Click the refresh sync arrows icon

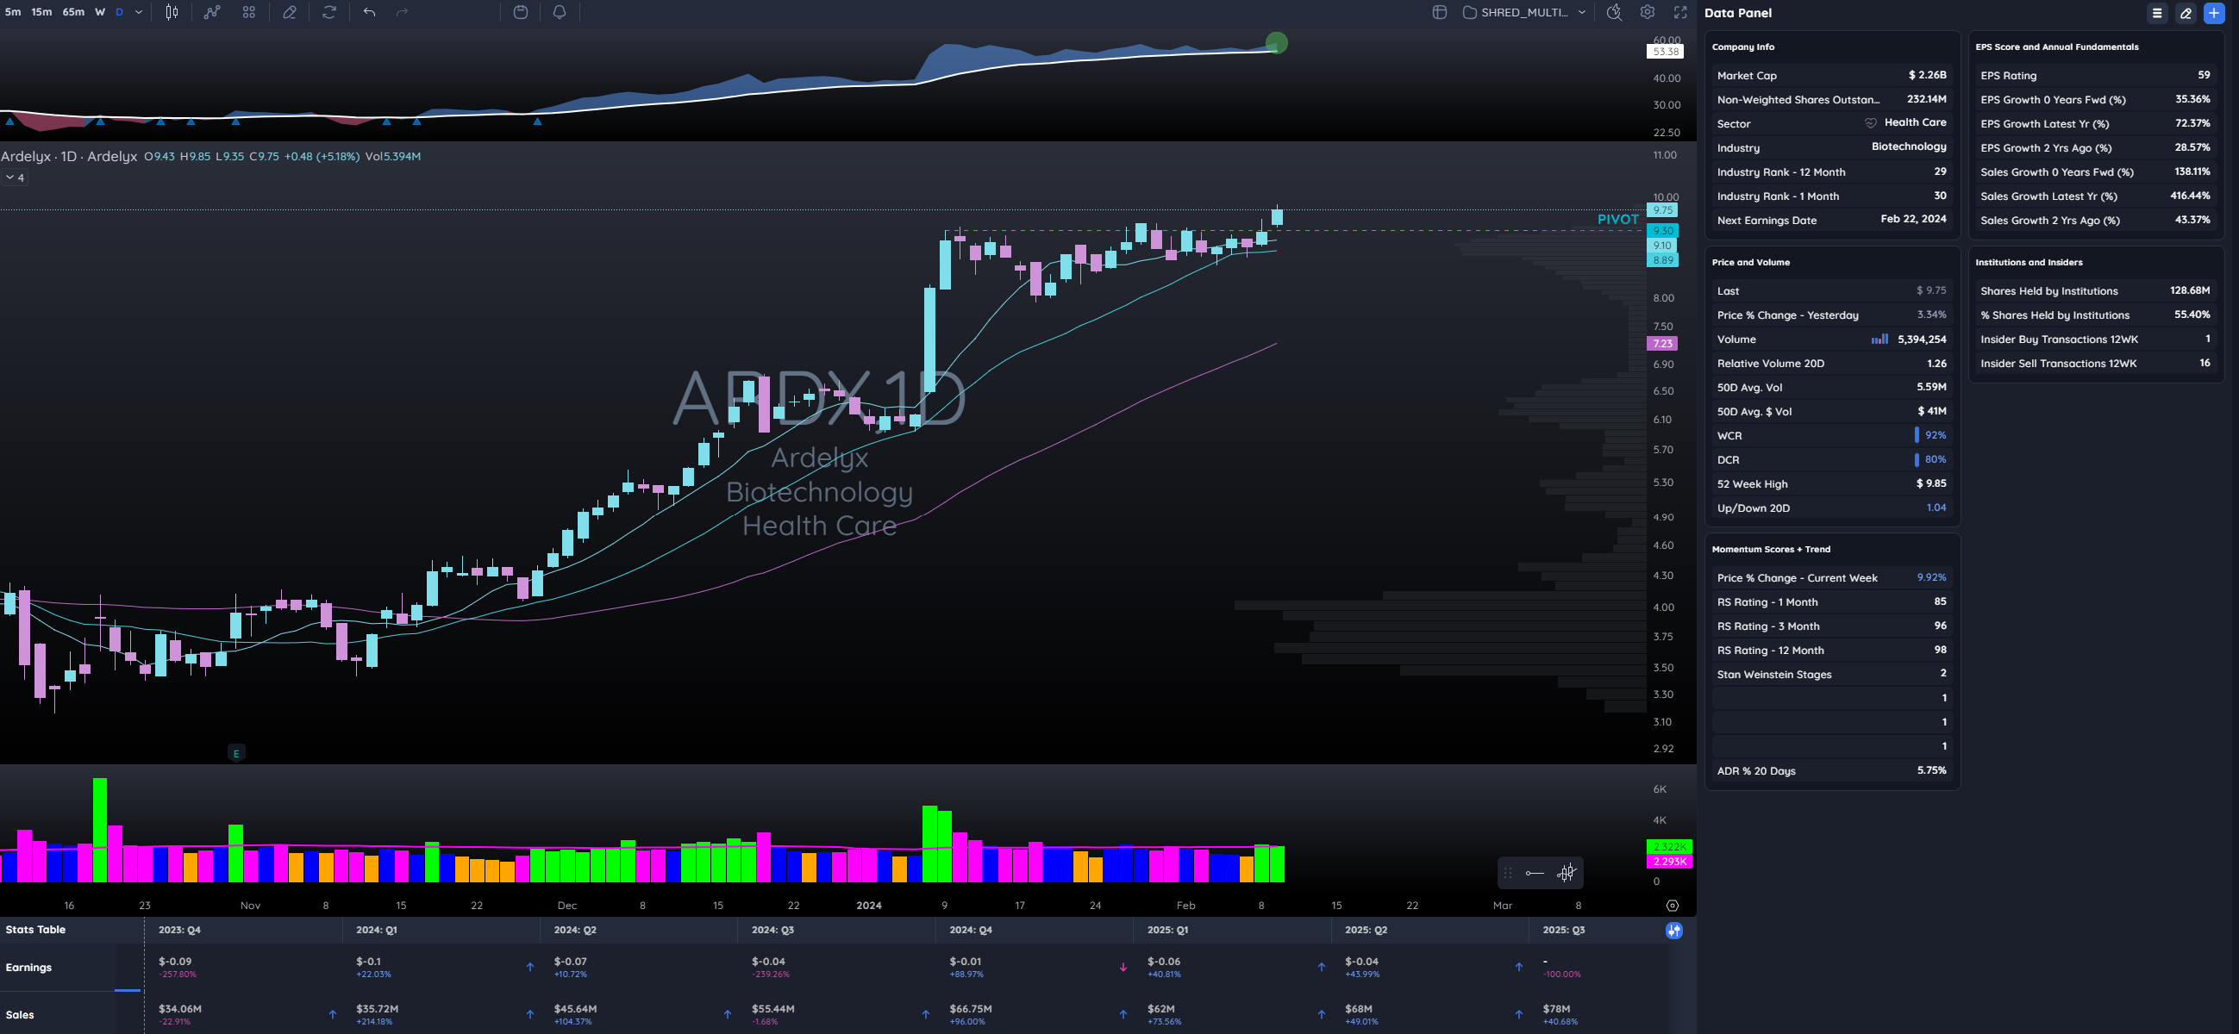click(328, 12)
